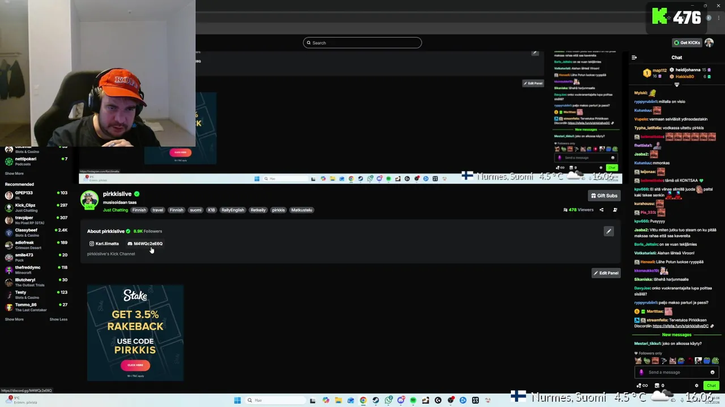Select the Matkustelu tag
725x407 pixels.
[x=301, y=210]
